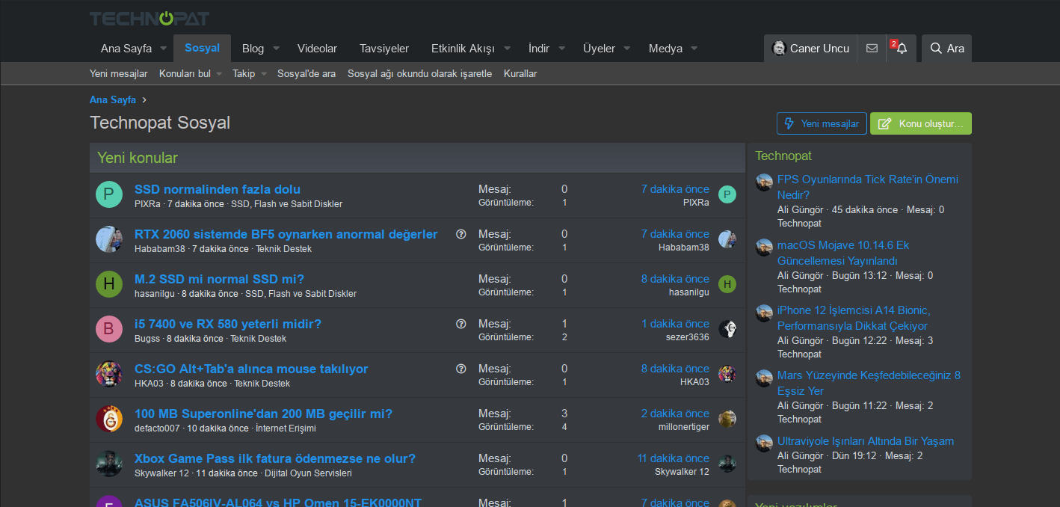The image size is (1060, 507).
Task: Open FPS Oyunlarında Tick Rate article
Action: point(867,187)
